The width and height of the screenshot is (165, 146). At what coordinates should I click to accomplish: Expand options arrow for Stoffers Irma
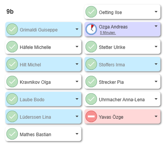click(x=156, y=64)
